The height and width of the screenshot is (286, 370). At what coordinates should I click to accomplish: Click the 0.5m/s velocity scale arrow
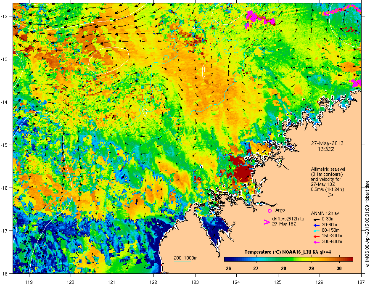point(325,195)
